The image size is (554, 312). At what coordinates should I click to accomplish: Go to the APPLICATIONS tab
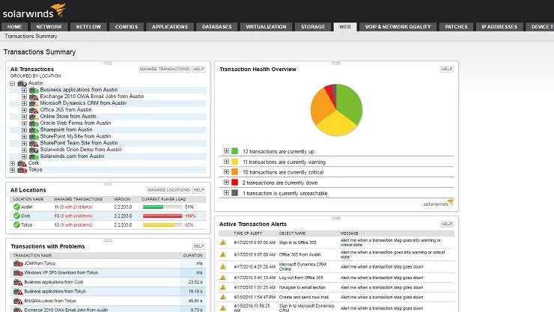pos(170,27)
